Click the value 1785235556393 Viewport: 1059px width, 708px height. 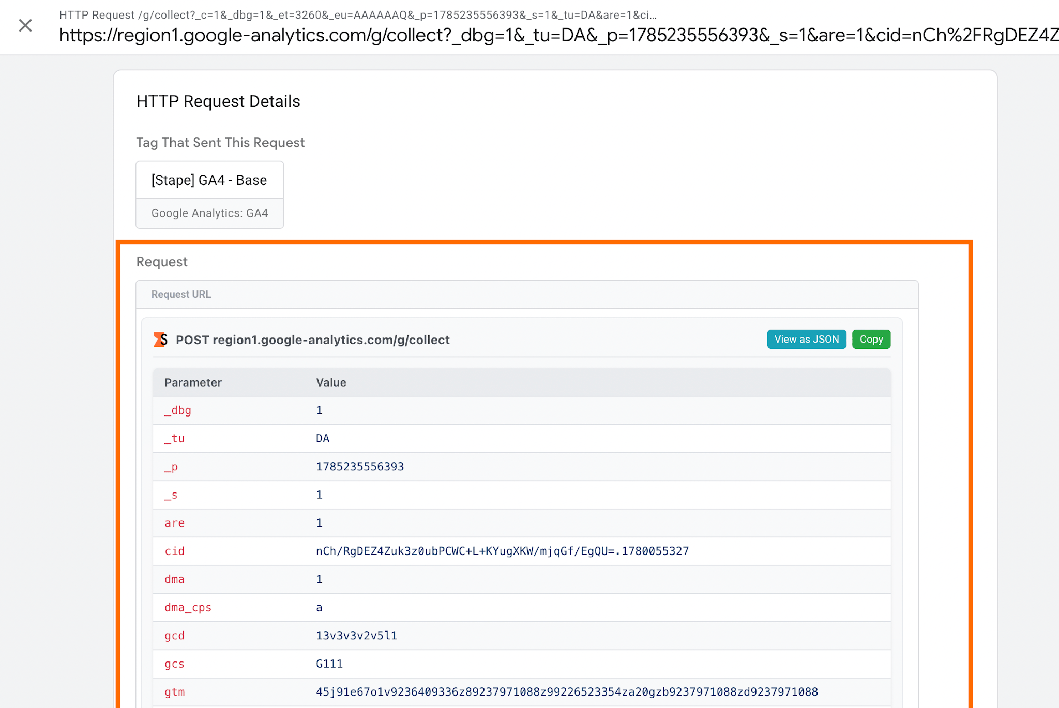coord(360,467)
